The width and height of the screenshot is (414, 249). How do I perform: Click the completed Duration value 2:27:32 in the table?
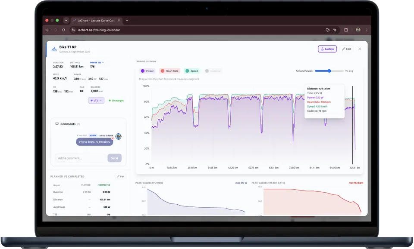107,192
